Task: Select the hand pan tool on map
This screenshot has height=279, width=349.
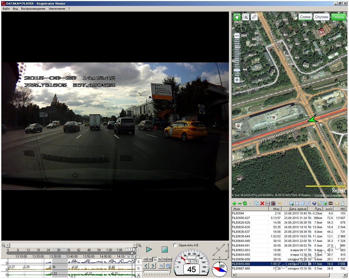Action: point(237,17)
